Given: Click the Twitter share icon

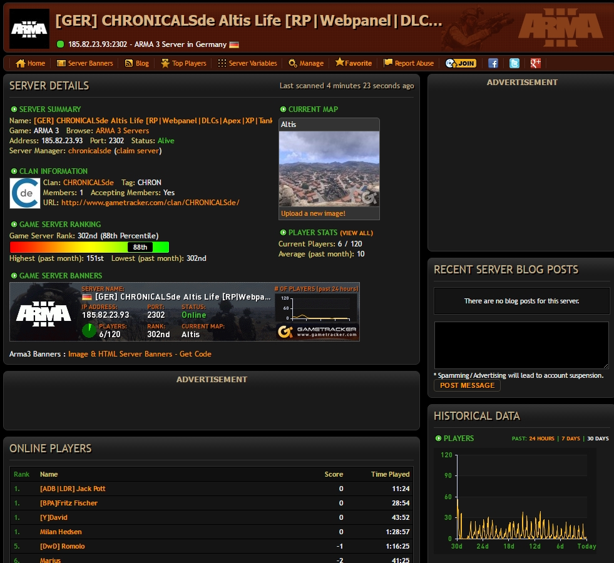Looking at the screenshot, I should (x=514, y=63).
